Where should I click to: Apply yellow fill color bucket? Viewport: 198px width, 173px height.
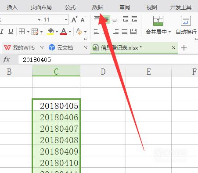pos(50,31)
